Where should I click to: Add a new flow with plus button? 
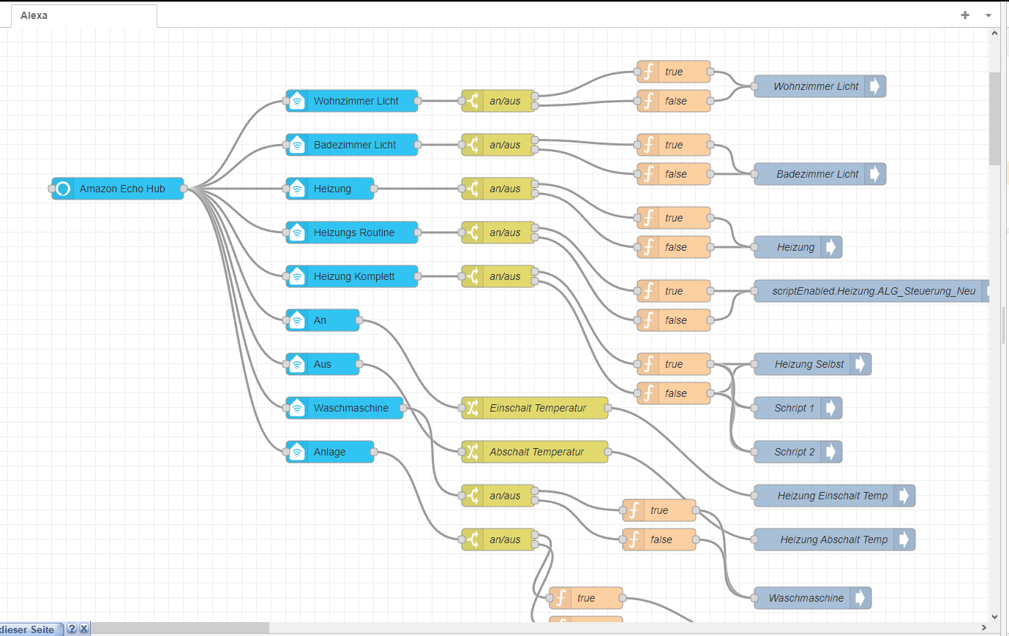965,15
